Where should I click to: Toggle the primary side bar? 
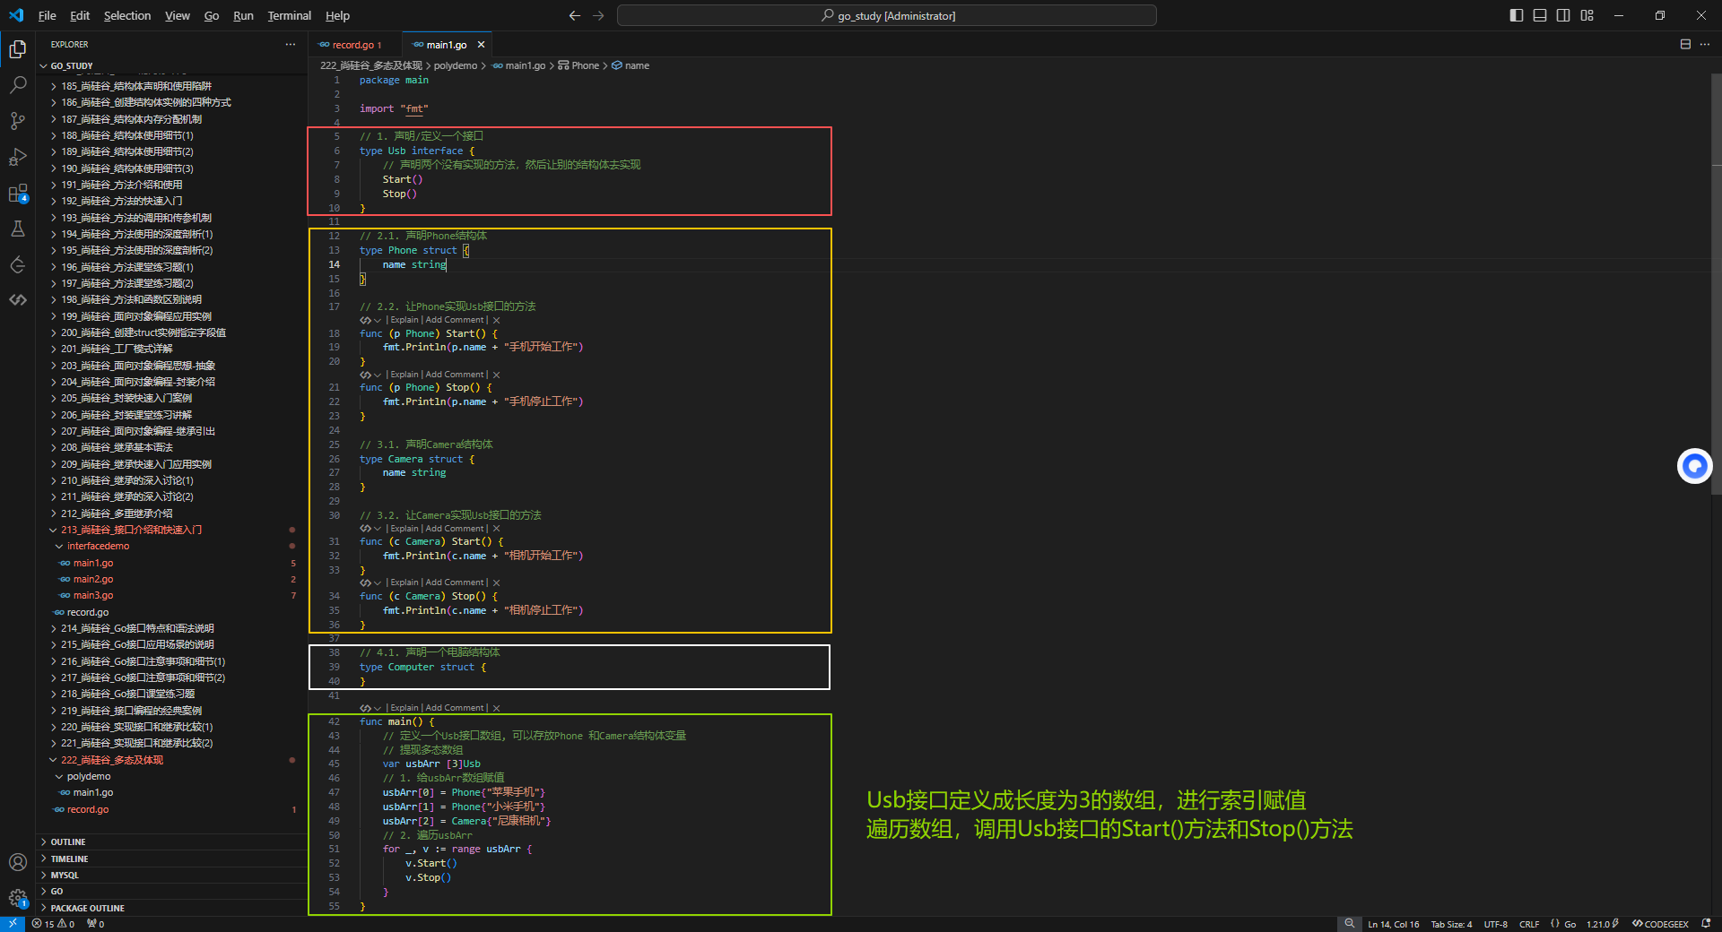[1517, 15]
